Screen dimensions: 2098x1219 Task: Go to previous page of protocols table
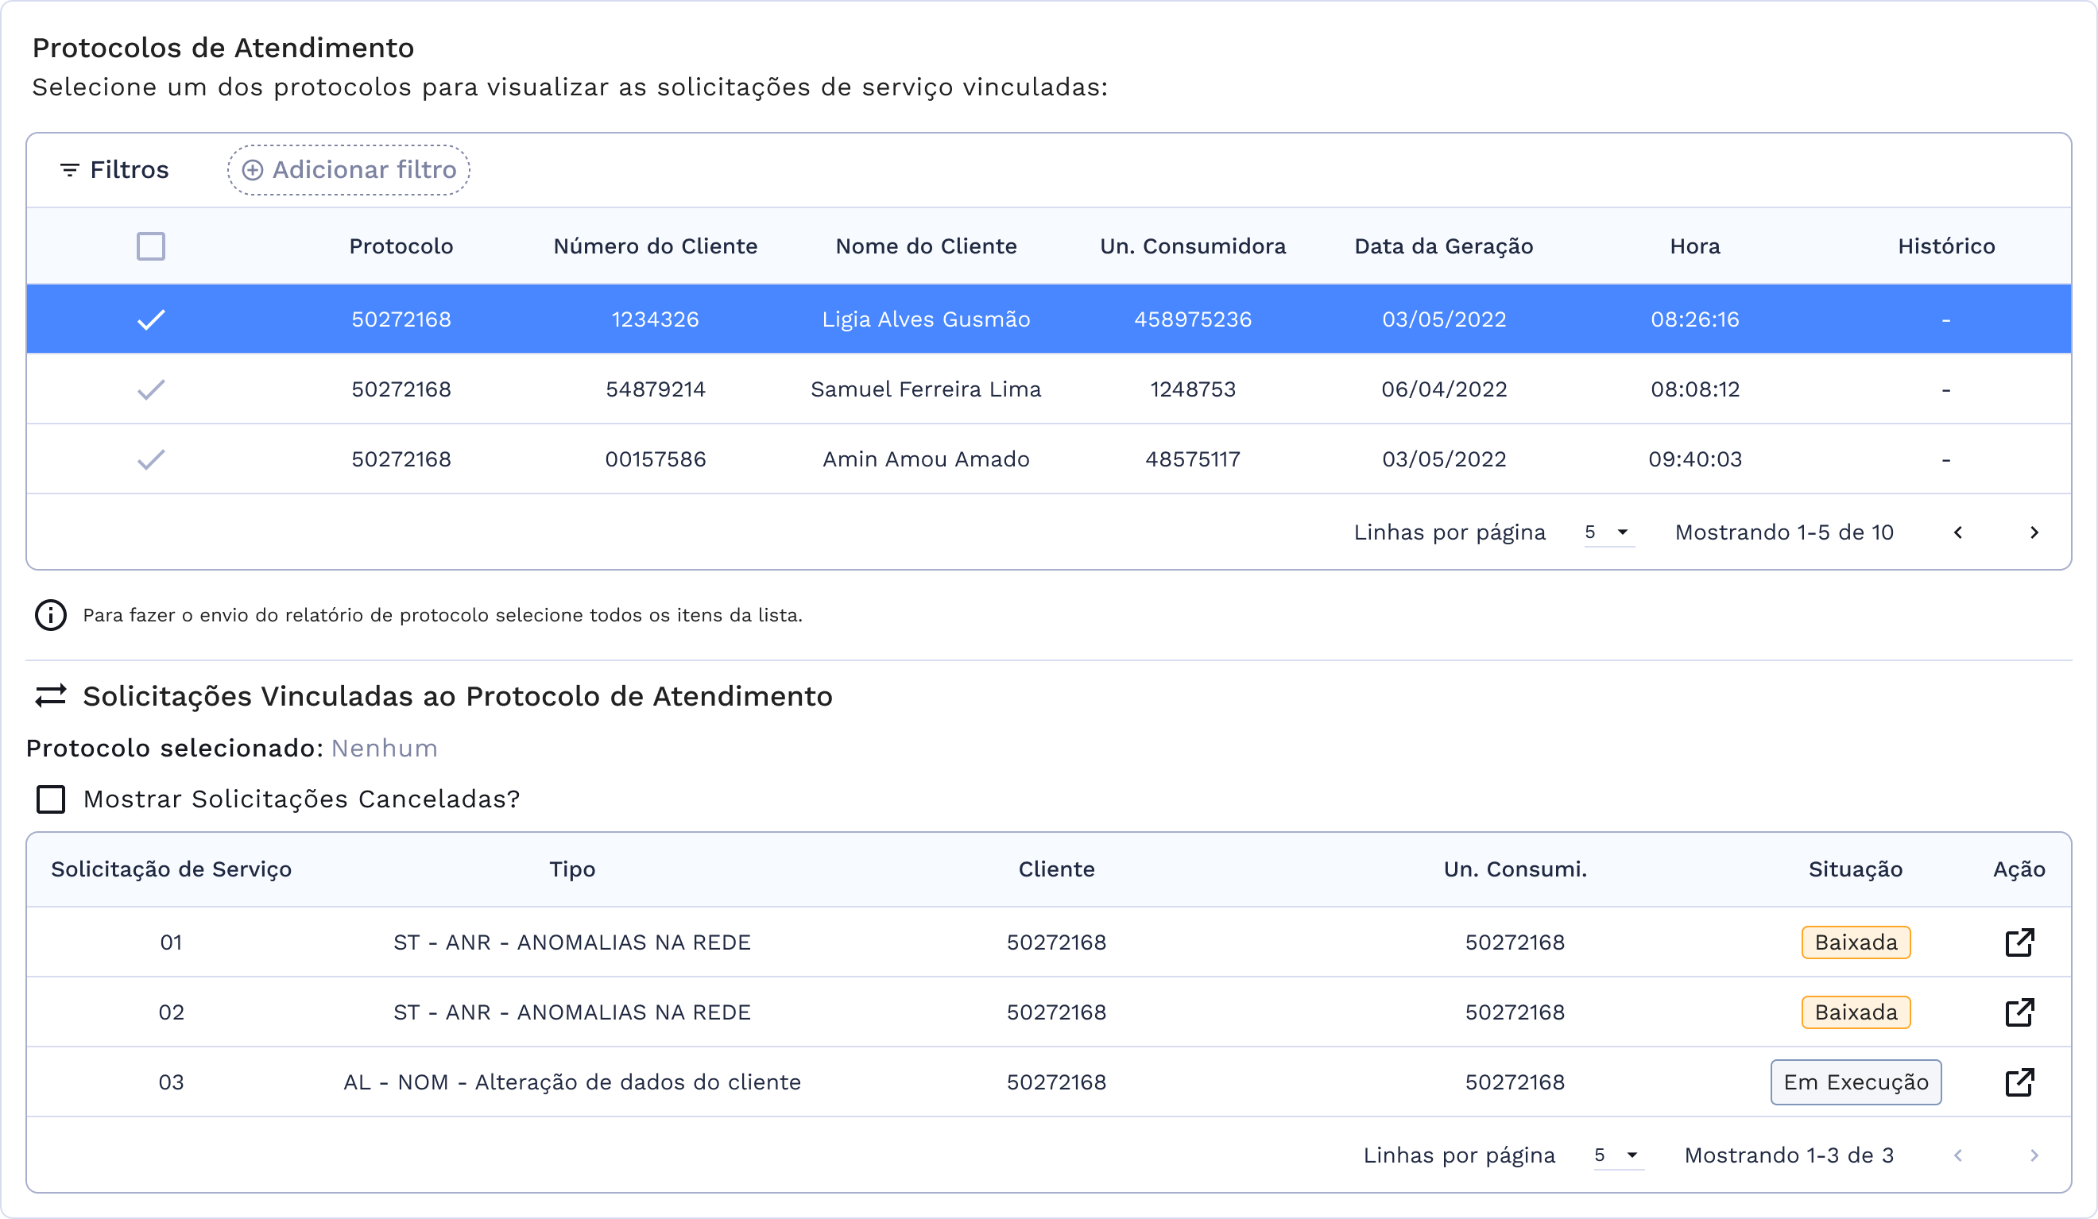coord(1958,533)
